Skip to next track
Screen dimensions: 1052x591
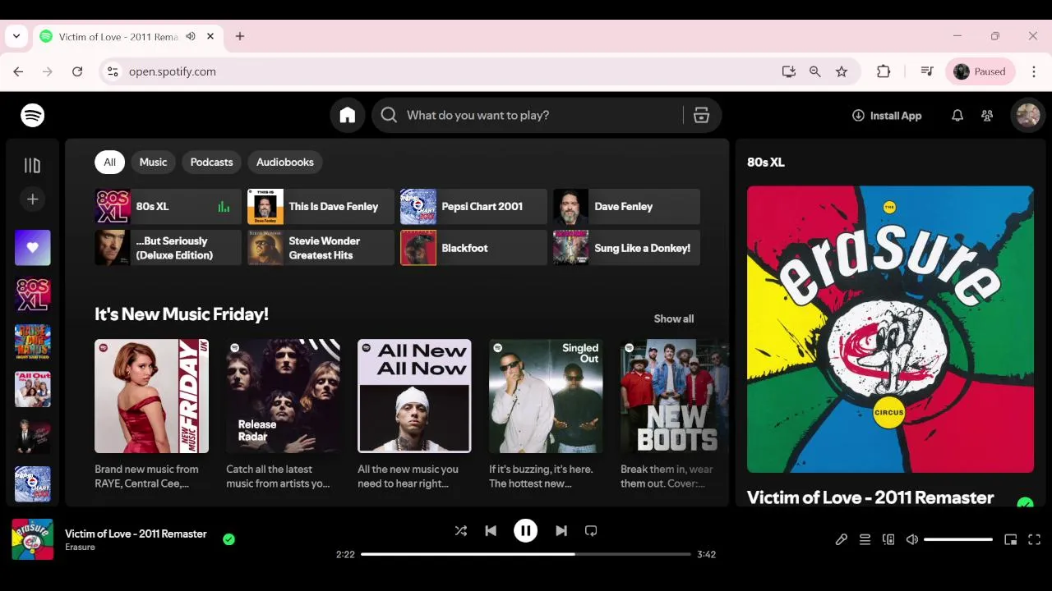coord(561,531)
